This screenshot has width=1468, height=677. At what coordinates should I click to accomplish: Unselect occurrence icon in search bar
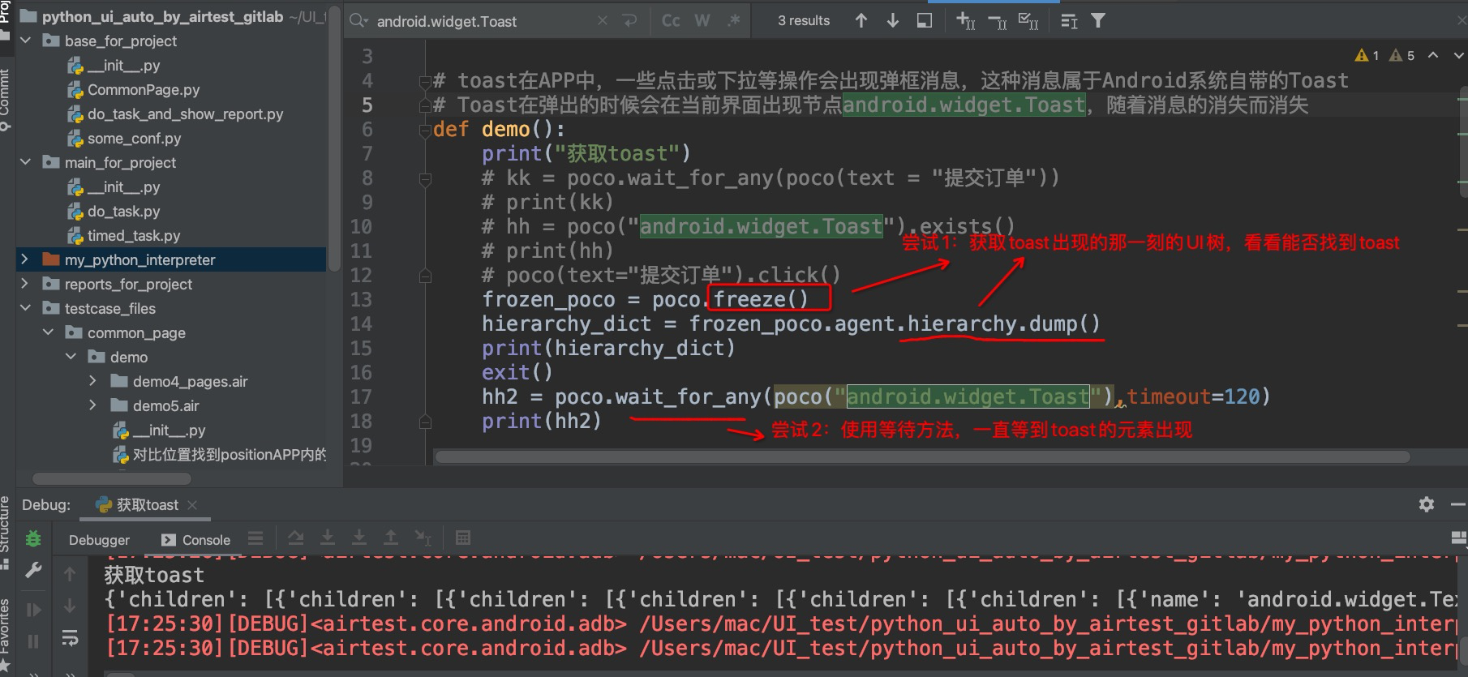pos(998,21)
